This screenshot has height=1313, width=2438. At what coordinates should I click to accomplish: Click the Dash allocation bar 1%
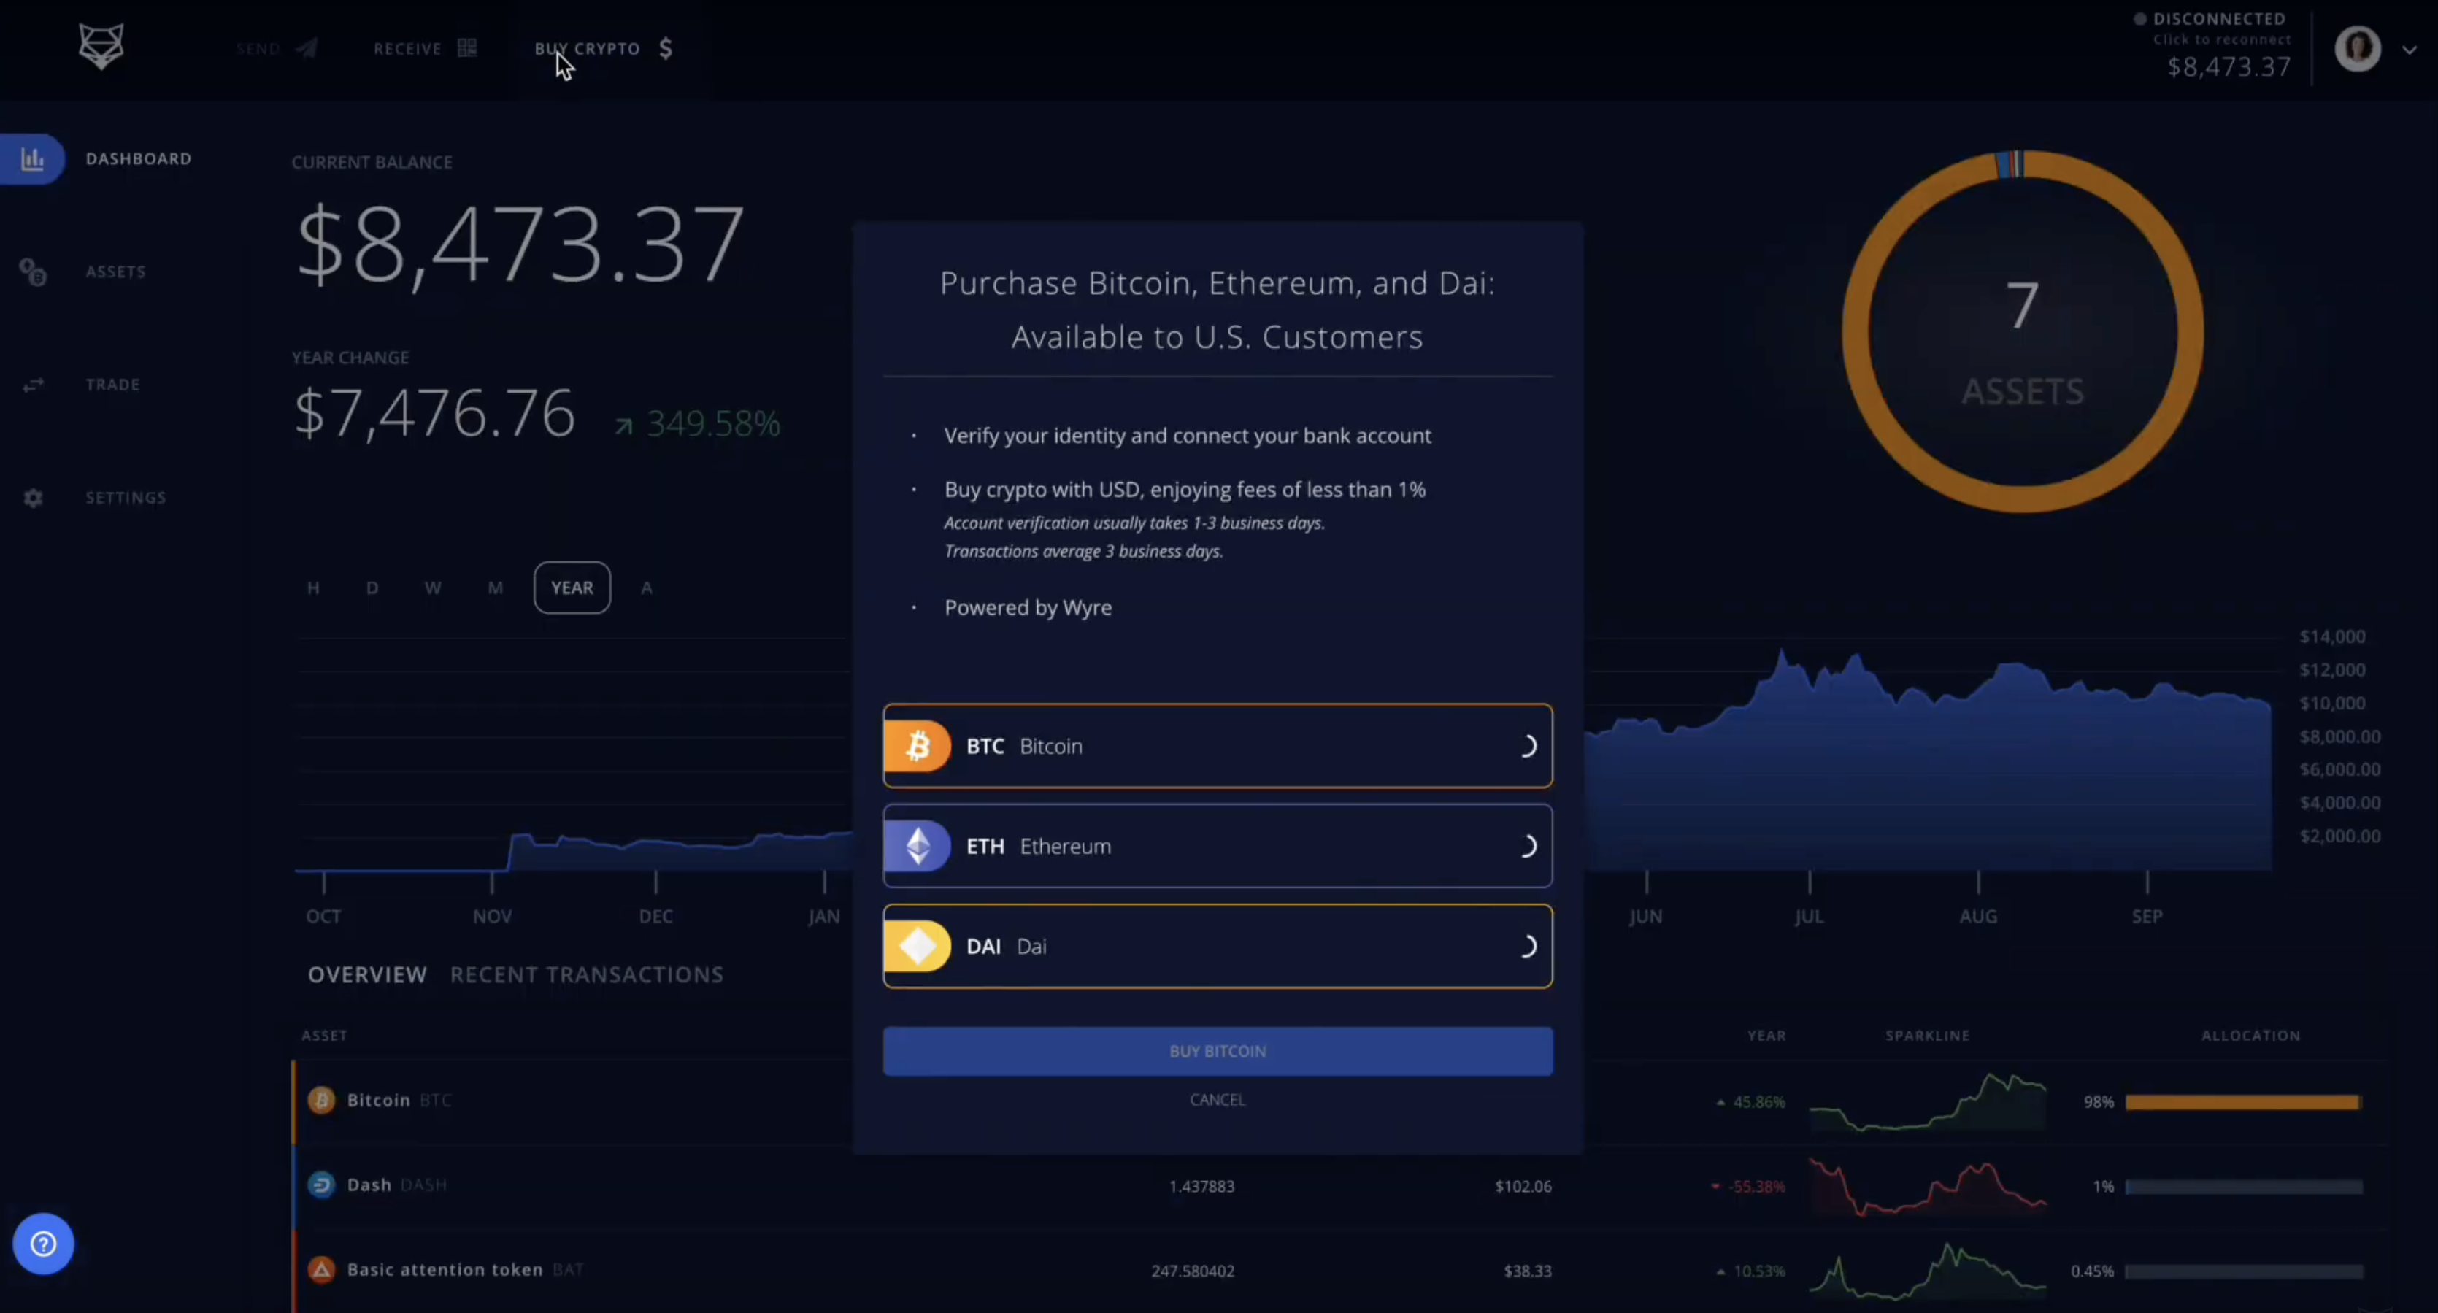point(2243,1187)
